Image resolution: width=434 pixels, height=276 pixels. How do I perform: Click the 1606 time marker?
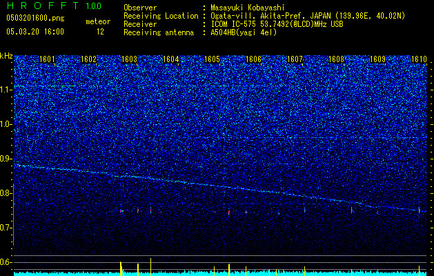253,59
